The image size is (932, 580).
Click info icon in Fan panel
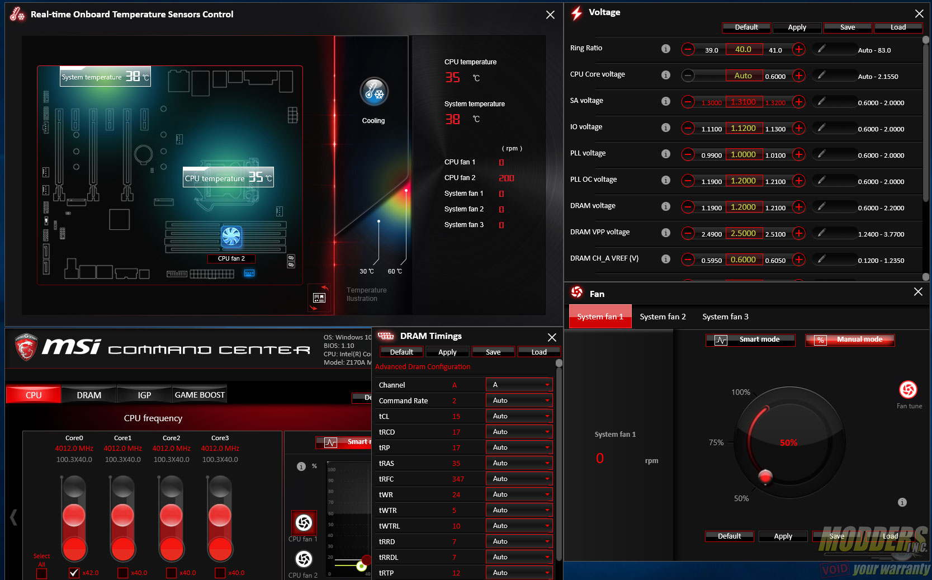tap(902, 502)
